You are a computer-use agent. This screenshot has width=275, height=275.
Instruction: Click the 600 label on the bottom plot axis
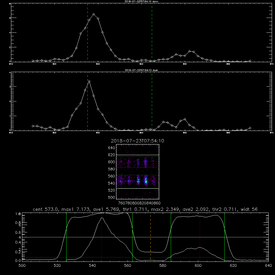(x=198, y=266)
